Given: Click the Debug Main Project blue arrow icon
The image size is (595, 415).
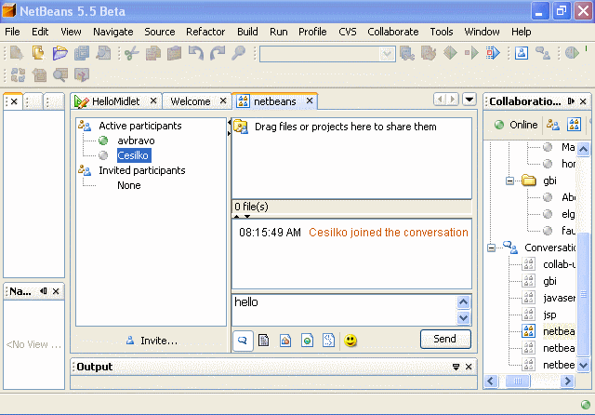Looking at the screenshot, I should (x=493, y=53).
